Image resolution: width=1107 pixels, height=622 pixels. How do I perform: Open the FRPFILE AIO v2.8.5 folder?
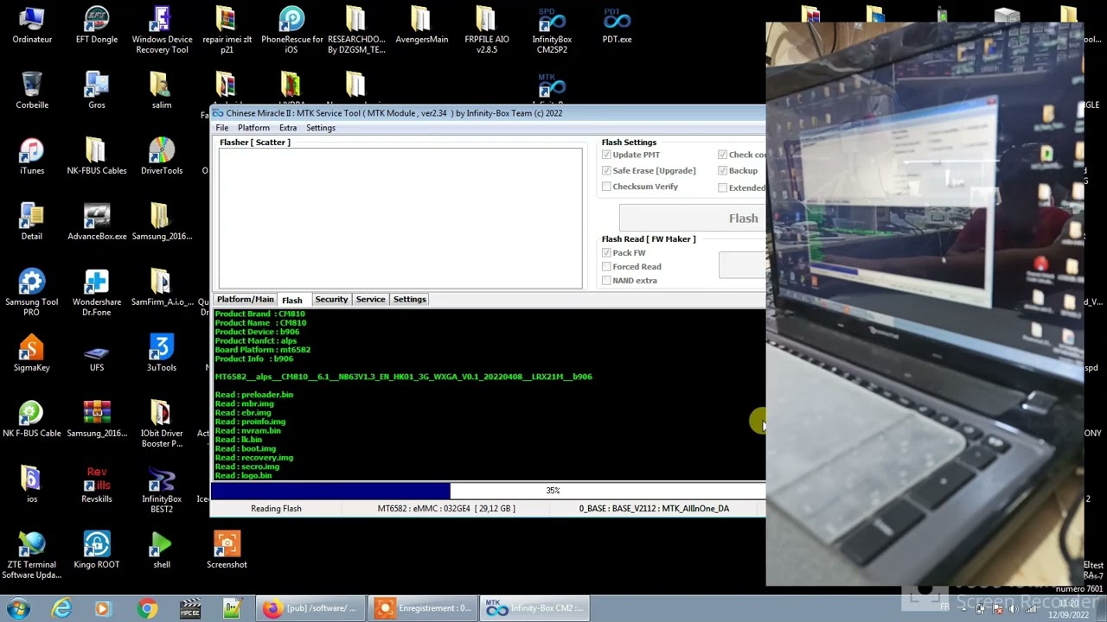(487, 30)
